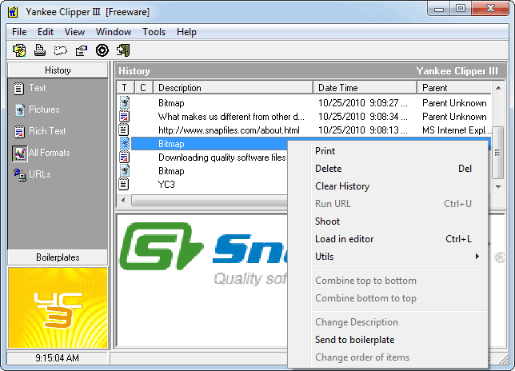
Task: Sort by the Parent column header
Action: pyautogui.click(x=454, y=88)
